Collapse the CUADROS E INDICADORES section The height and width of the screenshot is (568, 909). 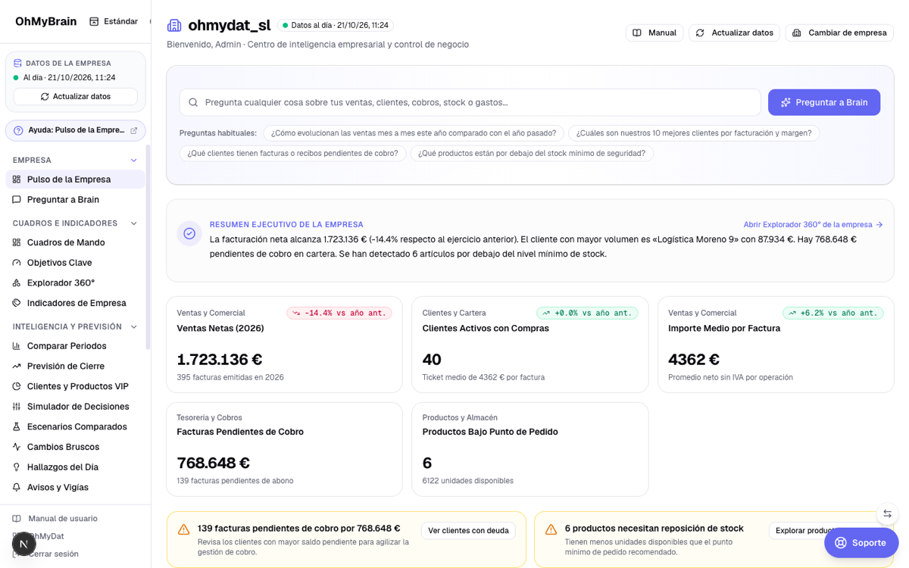(x=134, y=223)
